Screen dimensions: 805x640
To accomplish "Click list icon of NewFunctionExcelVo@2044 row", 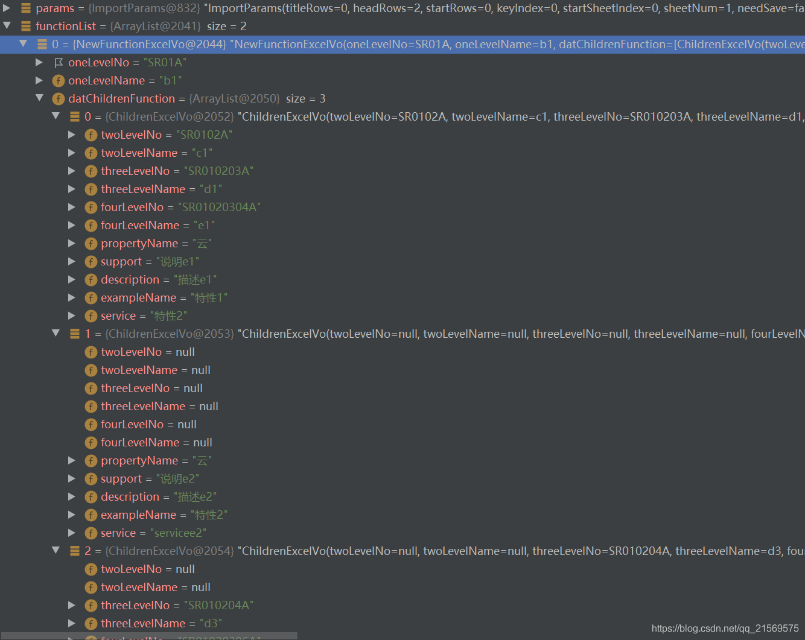I will (x=42, y=45).
